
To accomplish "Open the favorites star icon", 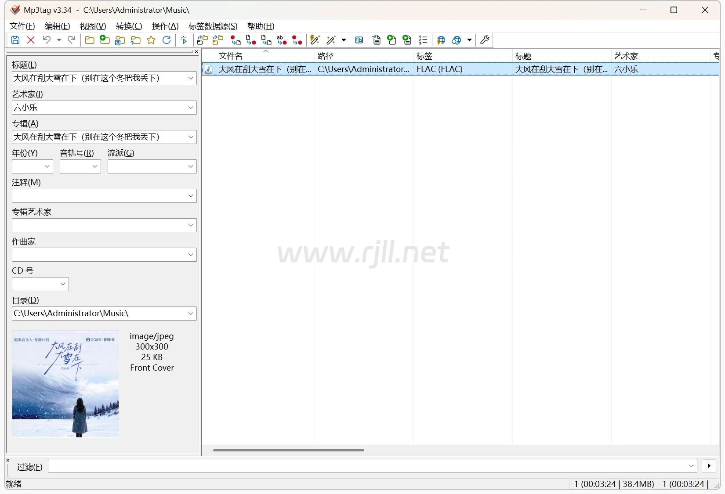I will tap(151, 40).
